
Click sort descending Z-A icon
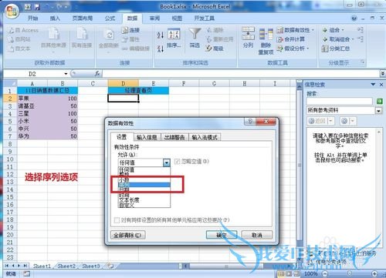(x=161, y=49)
